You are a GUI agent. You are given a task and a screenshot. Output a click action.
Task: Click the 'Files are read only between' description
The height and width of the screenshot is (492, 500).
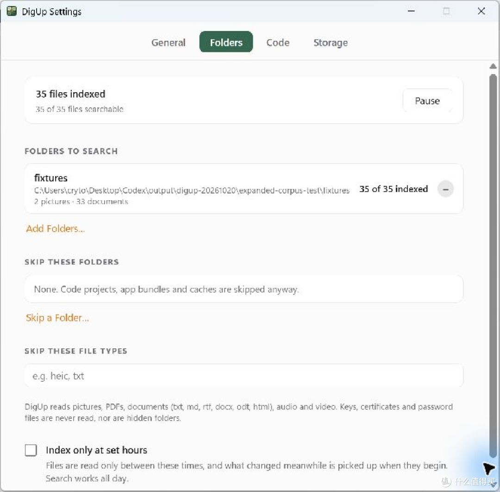point(247,472)
